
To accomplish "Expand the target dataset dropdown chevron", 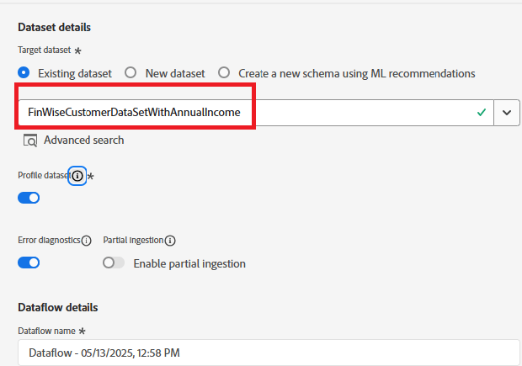I will click(x=507, y=113).
